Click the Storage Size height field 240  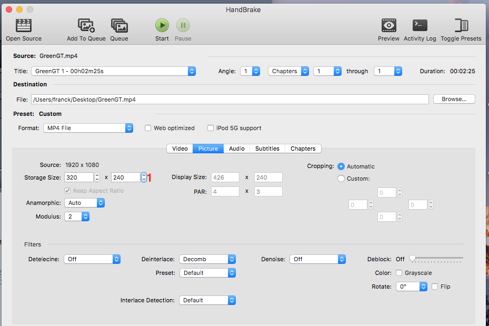click(x=126, y=177)
